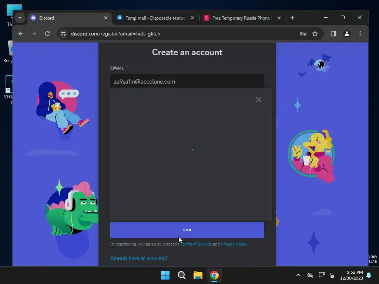Open network display tray icon
Screen dimensions: 379x284
322,275
